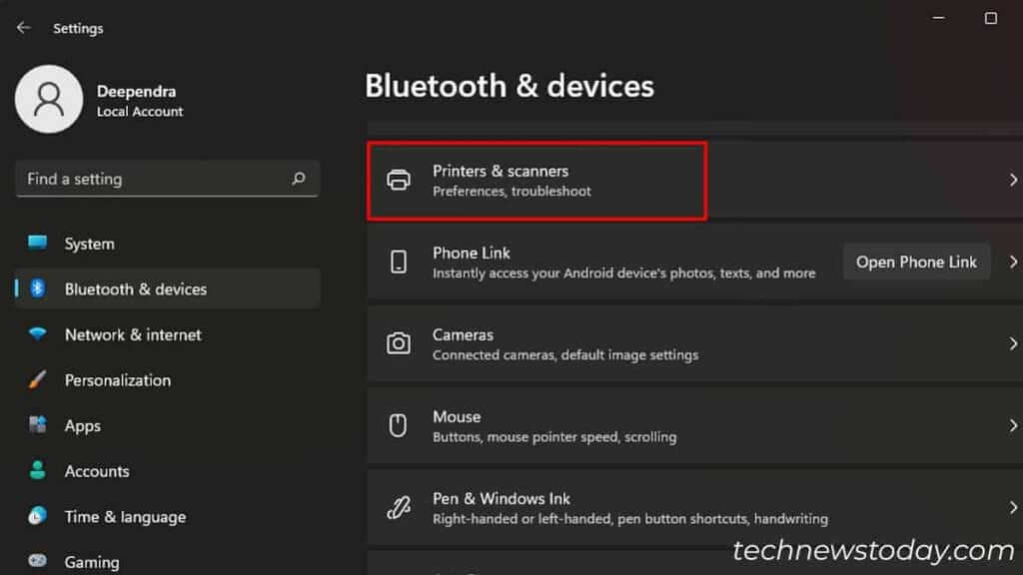Click the pen icon on Pen & Windows Ink row

click(400, 507)
